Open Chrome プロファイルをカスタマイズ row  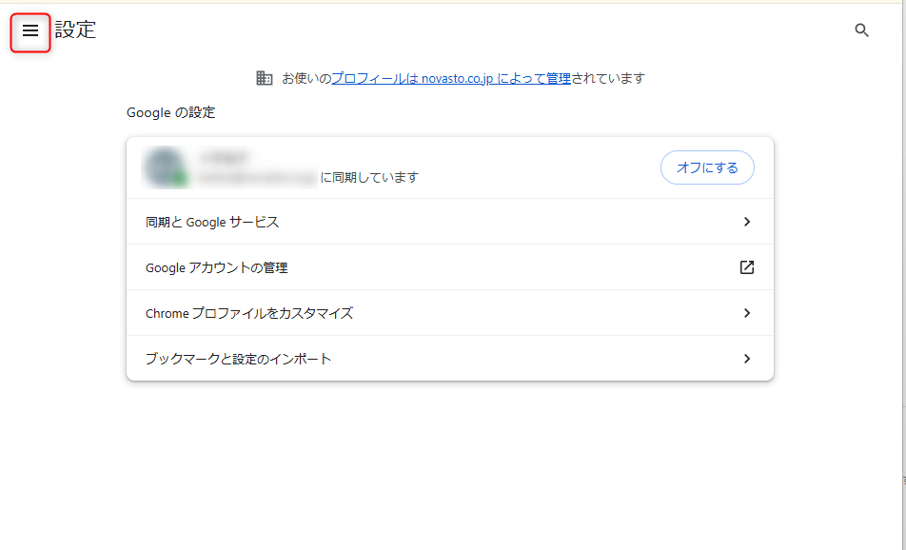(x=450, y=313)
